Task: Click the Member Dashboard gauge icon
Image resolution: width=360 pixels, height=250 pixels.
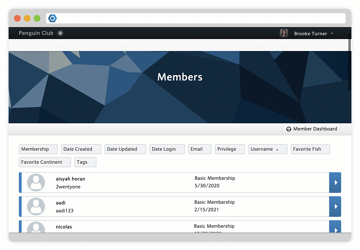Action: point(288,129)
